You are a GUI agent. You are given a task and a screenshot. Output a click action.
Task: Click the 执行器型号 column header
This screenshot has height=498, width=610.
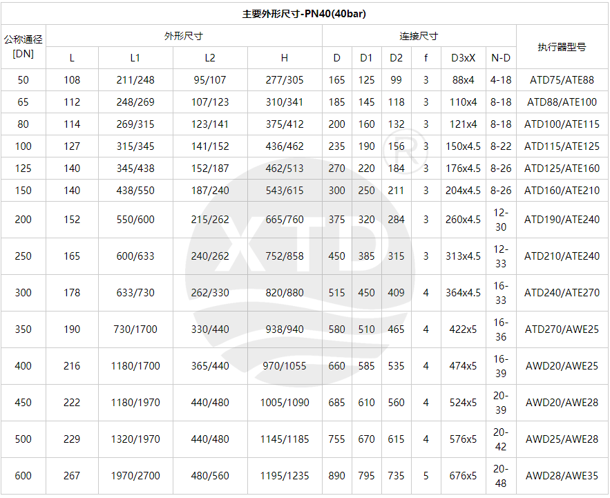[562, 47]
